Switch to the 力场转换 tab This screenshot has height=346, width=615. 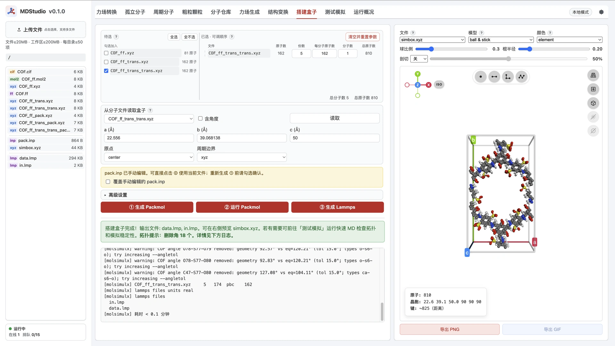point(107,12)
